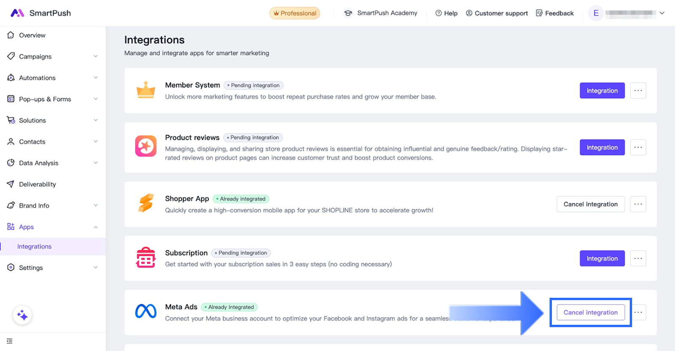Collapse the Apps sidebar section
This screenshot has width=675, height=351.
pos(96,227)
